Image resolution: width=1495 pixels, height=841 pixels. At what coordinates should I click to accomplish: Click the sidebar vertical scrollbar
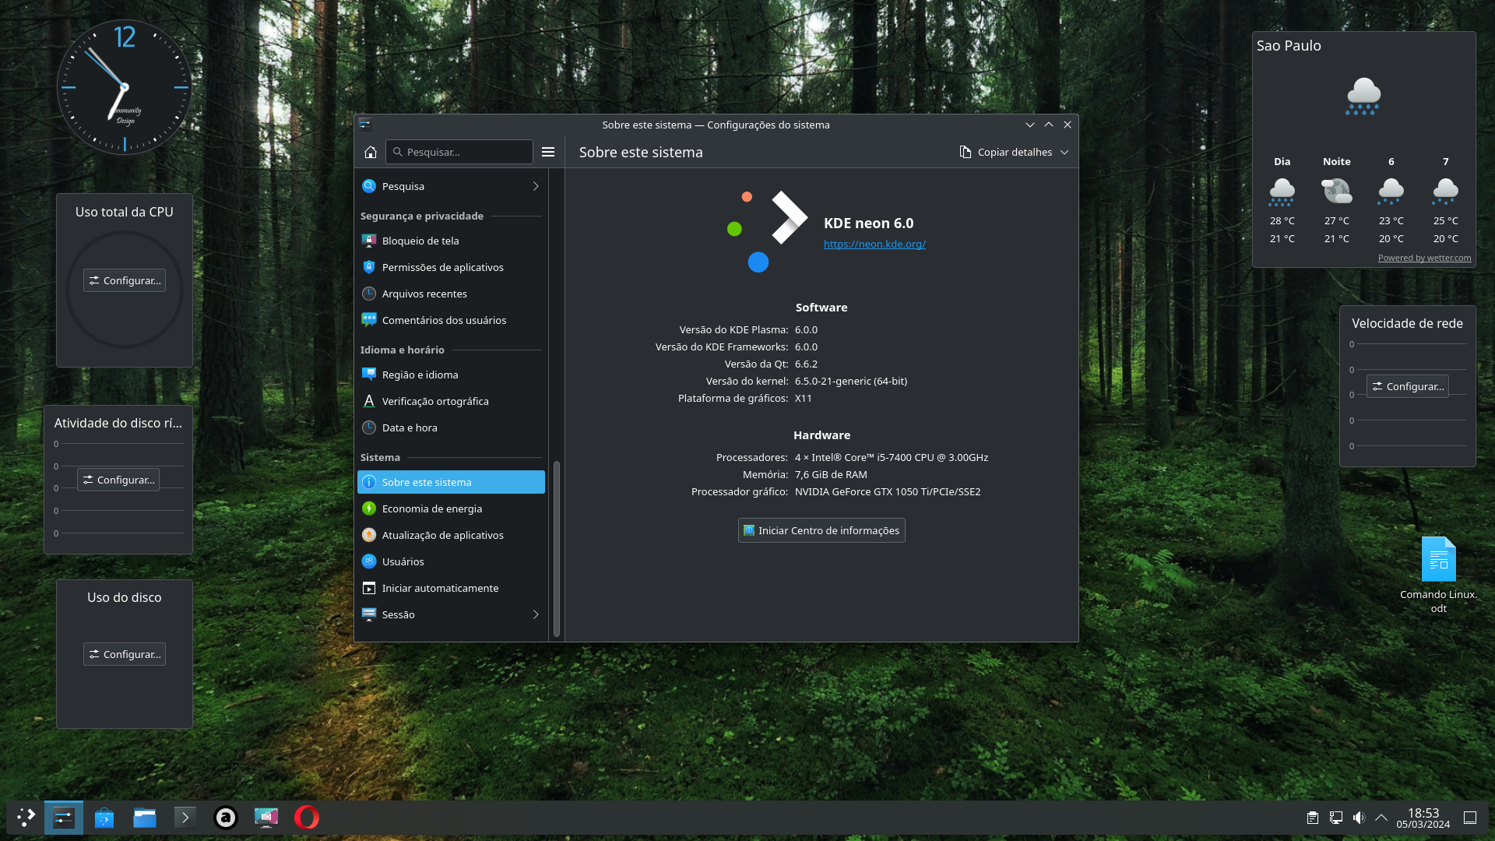[x=557, y=548]
